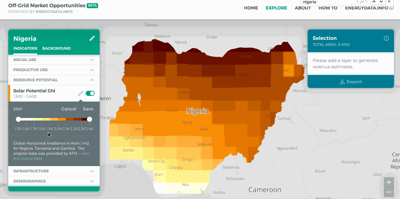Click the find-in-page search field
Image resolution: width=400 pixels, height=199 pixels.
pyautogui.click(x=327, y=2)
